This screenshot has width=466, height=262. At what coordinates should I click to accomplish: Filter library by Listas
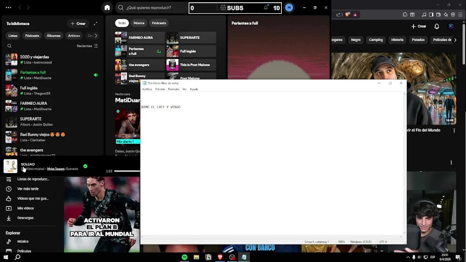pos(13,36)
